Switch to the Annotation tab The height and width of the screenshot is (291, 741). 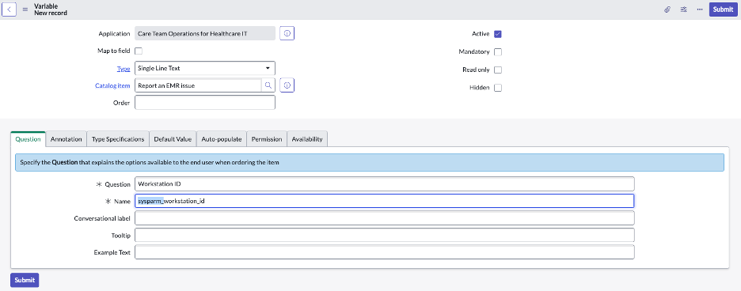coord(66,139)
